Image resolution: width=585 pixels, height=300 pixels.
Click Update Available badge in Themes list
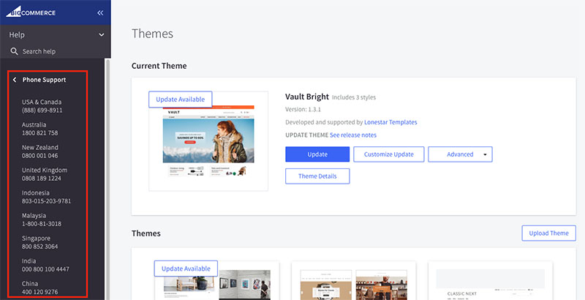(186, 269)
